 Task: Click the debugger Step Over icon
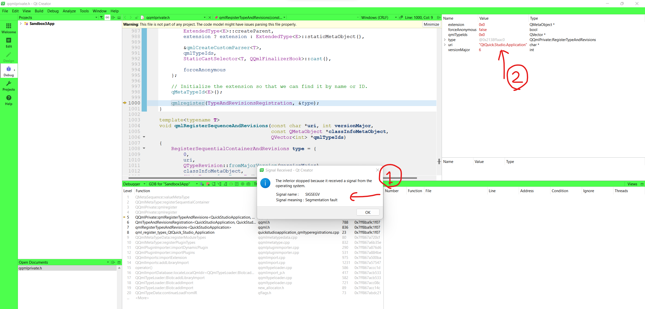point(214,184)
